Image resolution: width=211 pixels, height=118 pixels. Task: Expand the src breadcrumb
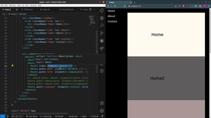4,14
